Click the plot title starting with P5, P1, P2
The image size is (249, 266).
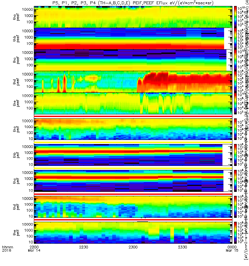point(133,3)
